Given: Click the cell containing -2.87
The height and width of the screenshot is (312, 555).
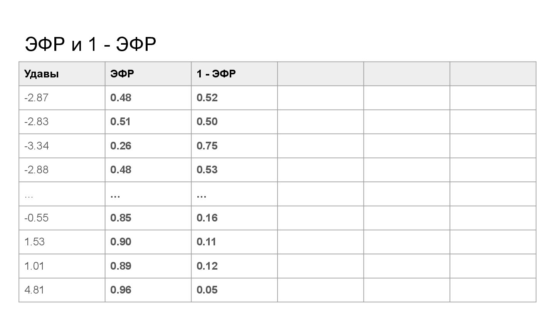Looking at the screenshot, I should pos(36,98).
